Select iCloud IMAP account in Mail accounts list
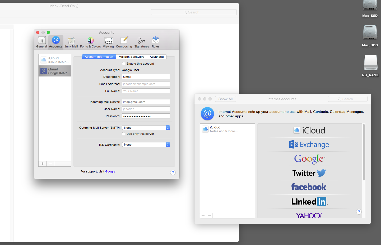381x245 pixels. click(x=55, y=60)
